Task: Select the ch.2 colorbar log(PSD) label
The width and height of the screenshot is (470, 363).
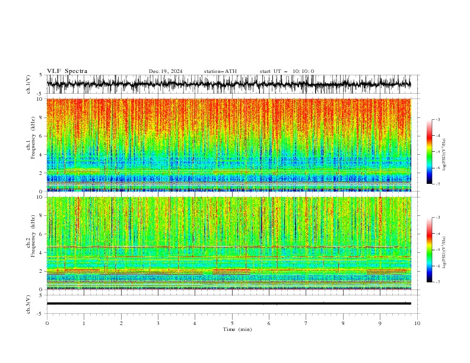Action: [x=444, y=253]
